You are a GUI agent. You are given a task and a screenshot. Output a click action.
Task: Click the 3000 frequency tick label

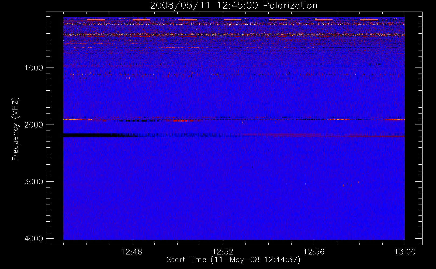(x=34, y=182)
